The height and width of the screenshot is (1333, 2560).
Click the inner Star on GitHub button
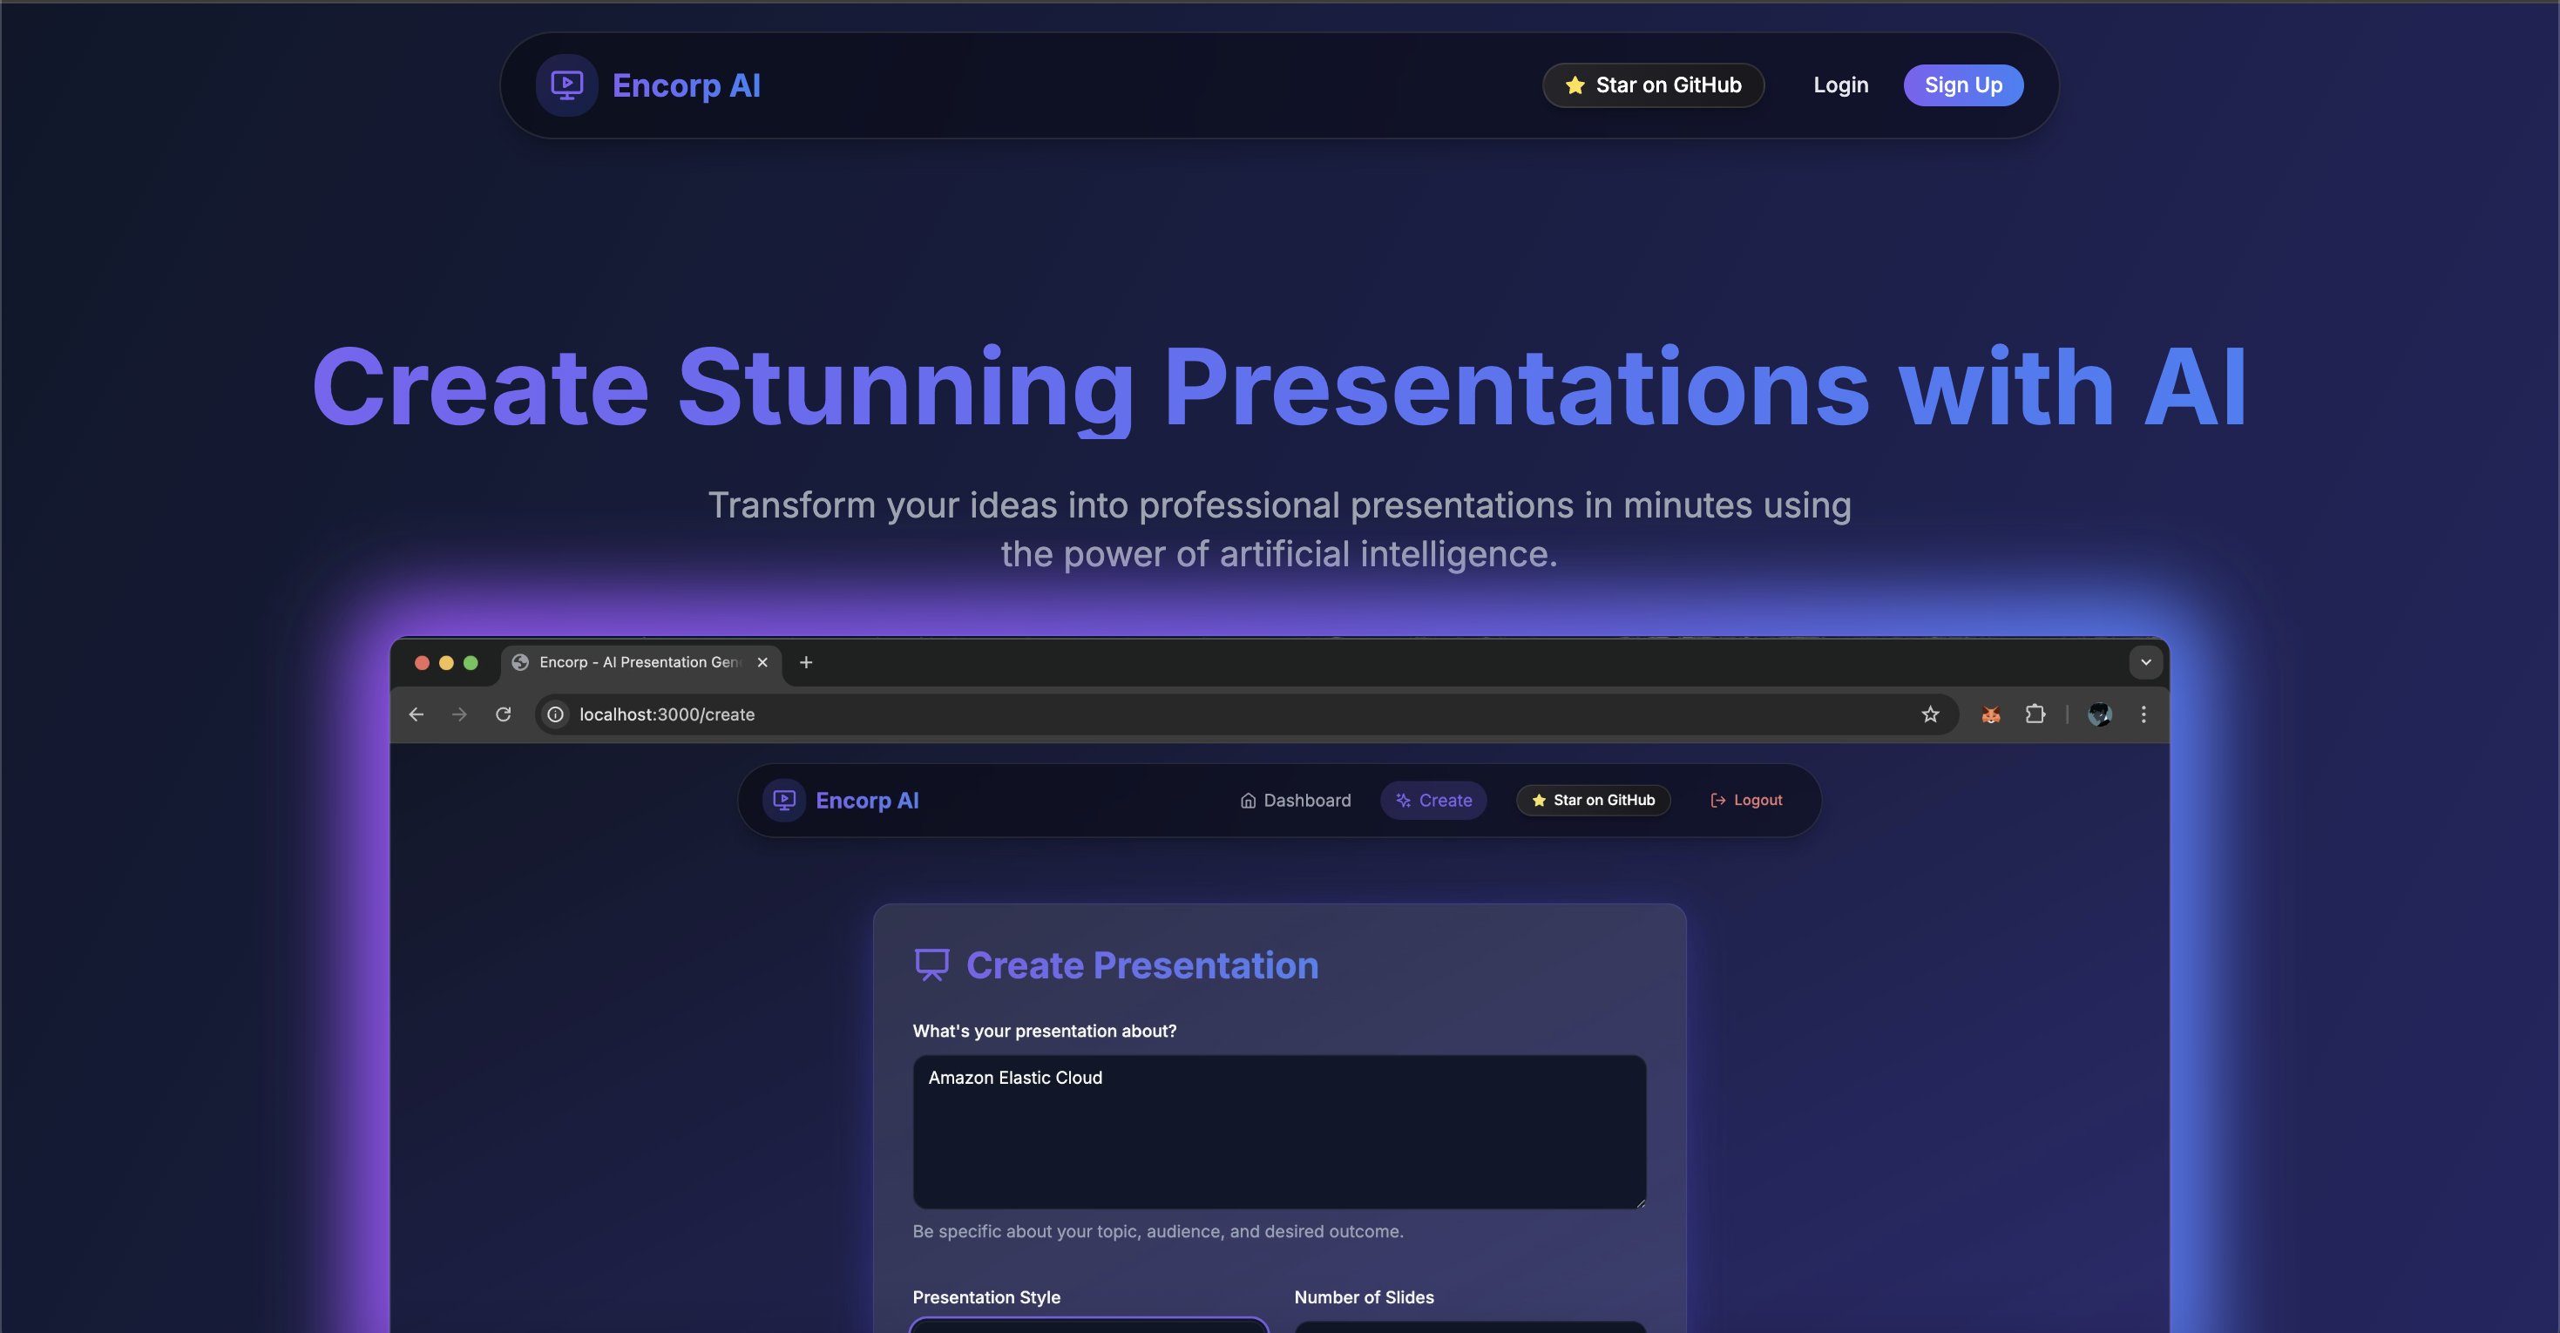[x=1593, y=800]
